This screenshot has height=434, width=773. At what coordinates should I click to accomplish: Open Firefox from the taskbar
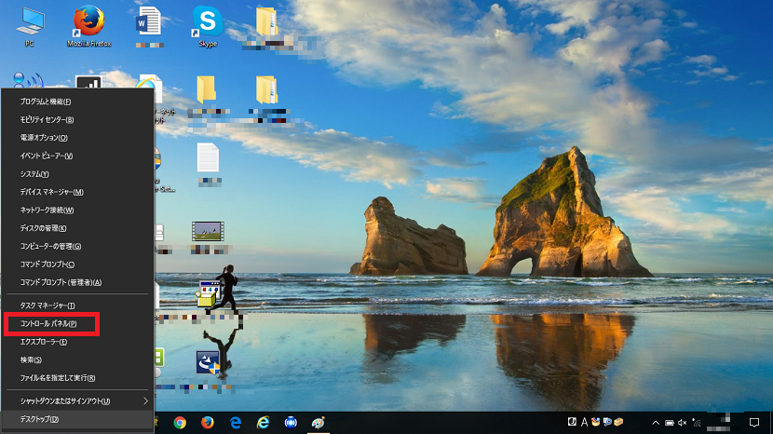(208, 423)
